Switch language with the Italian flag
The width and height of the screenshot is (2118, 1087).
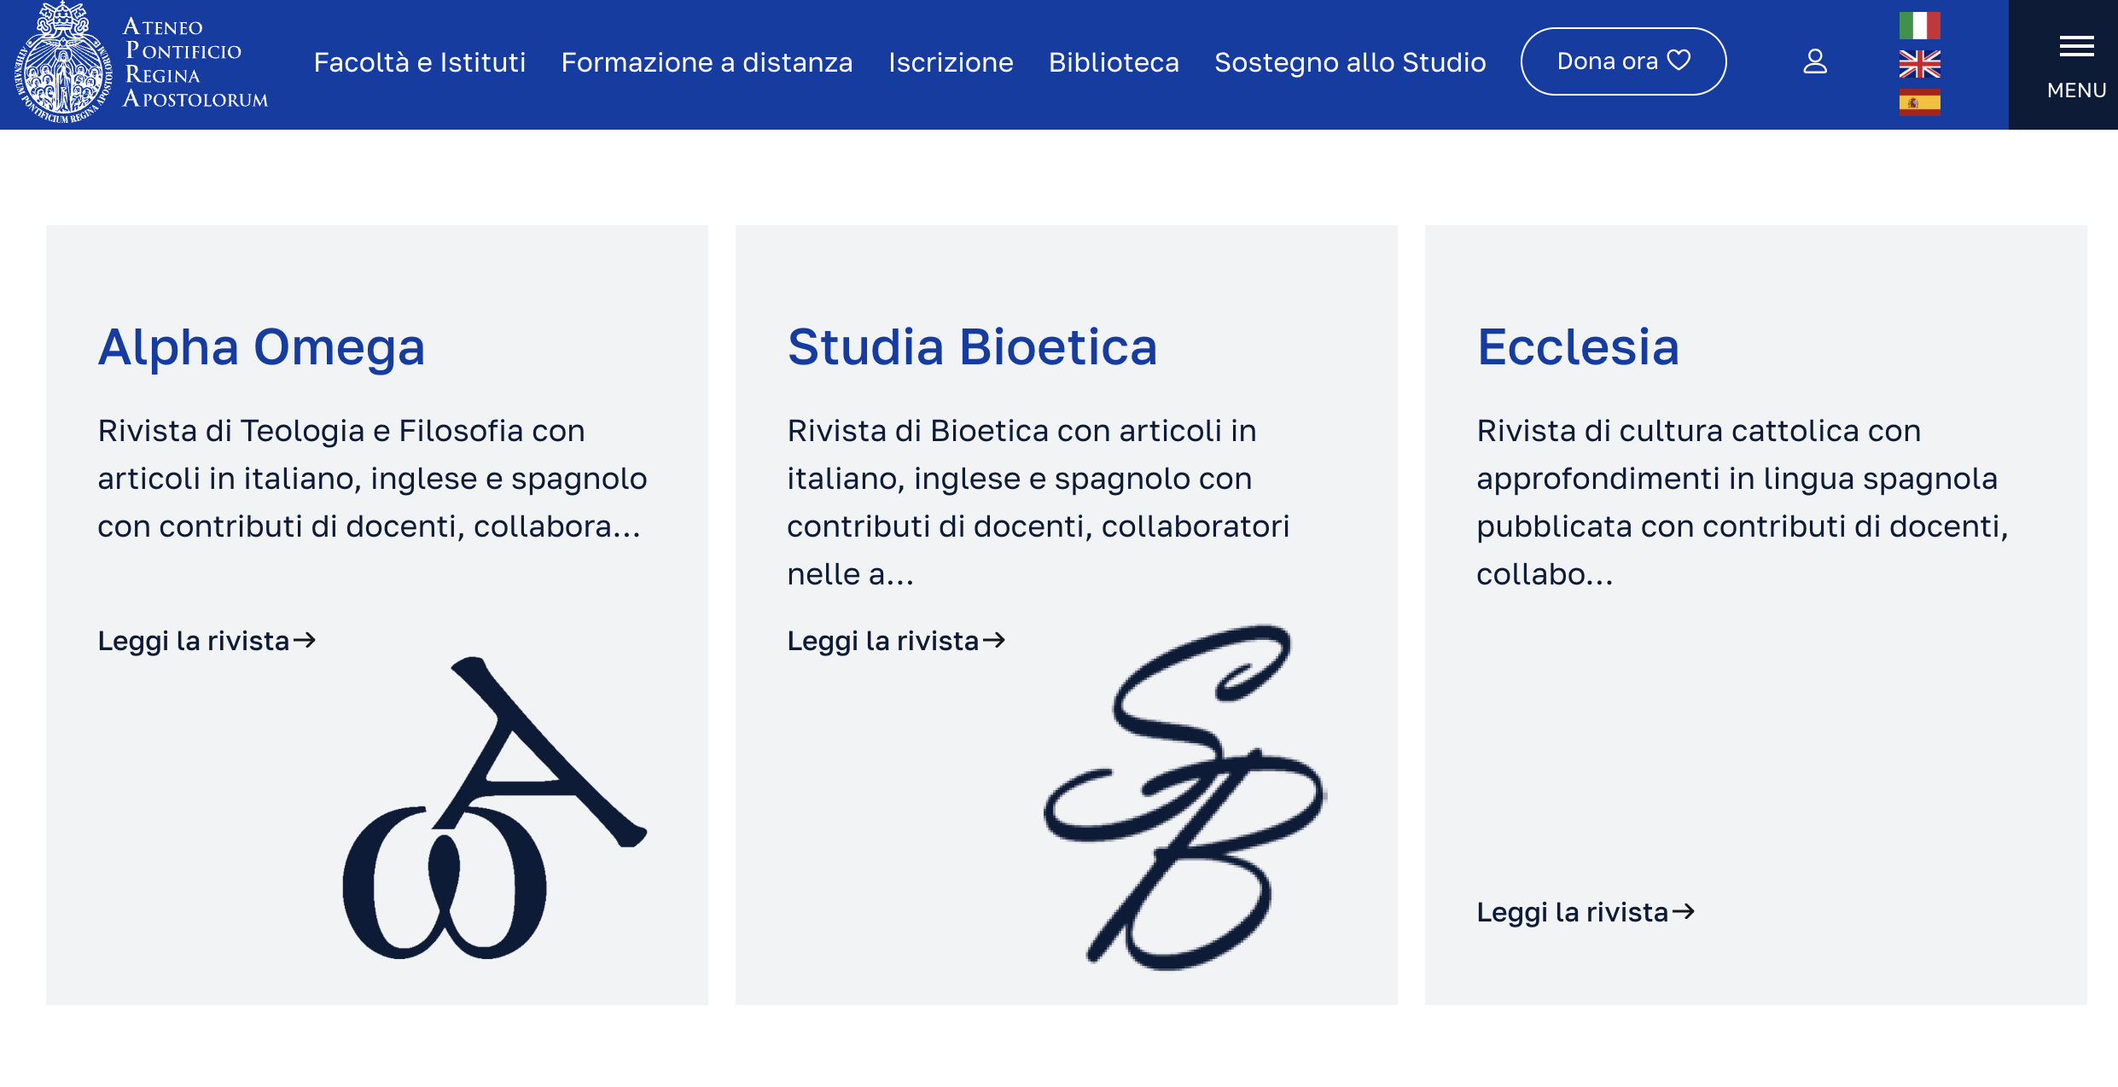[1919, 26]
